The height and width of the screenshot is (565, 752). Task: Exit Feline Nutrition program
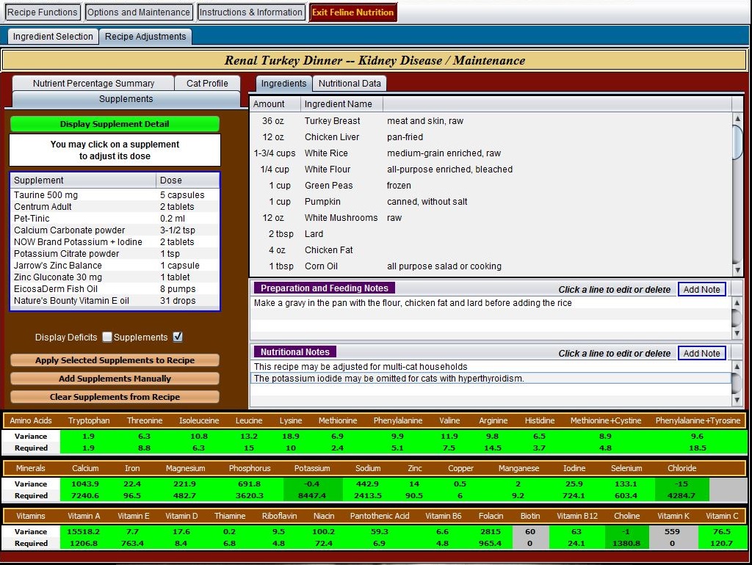tap(353, 12)
